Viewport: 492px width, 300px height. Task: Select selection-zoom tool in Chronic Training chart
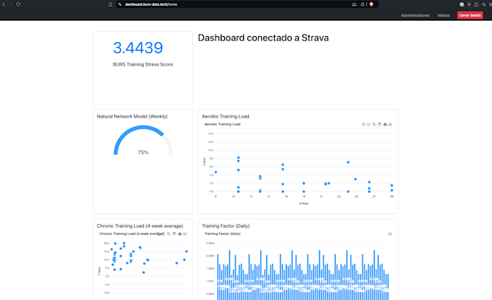click(169, 234)
